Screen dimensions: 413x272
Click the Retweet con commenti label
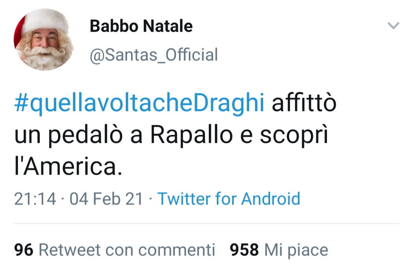[126, 250]
